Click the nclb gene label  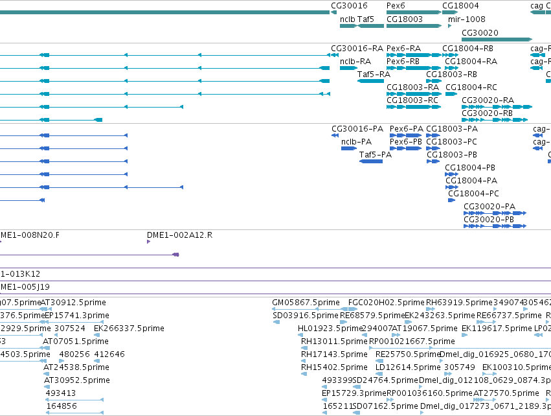[348, 19]
